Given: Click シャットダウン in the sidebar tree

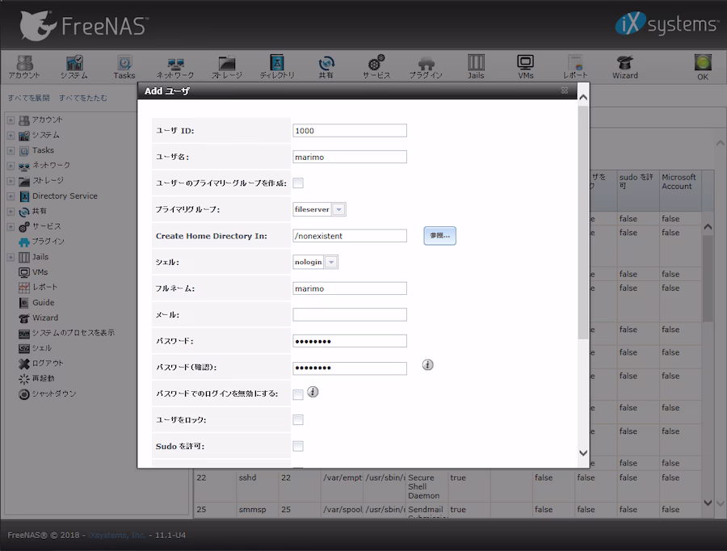Looking at the screenshot, I should (x=54, y=393).
